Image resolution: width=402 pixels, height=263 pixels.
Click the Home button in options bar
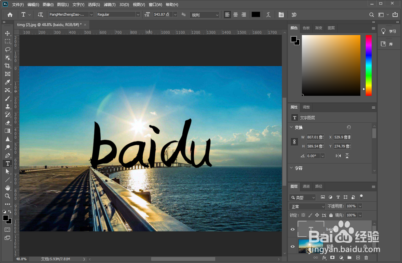click(10, 14)
